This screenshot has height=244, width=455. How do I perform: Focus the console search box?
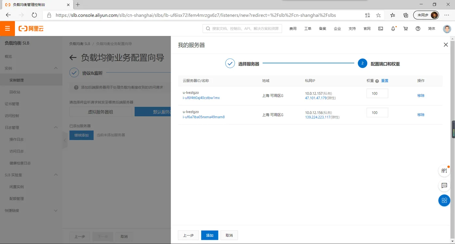pyautogui.click(x=242, y=29)
